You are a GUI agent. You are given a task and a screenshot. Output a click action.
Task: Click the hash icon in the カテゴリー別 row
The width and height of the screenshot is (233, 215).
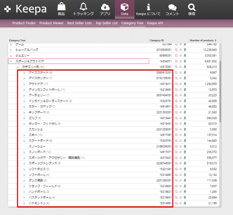pos(181,67)
